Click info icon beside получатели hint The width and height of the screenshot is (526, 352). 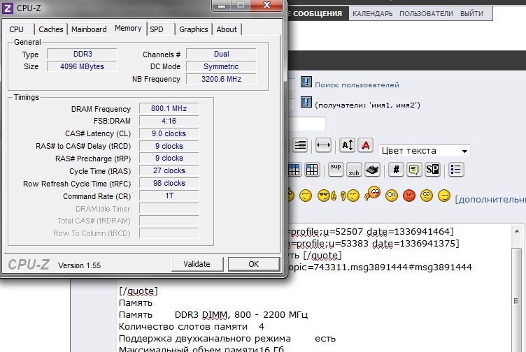click(306, 102)
